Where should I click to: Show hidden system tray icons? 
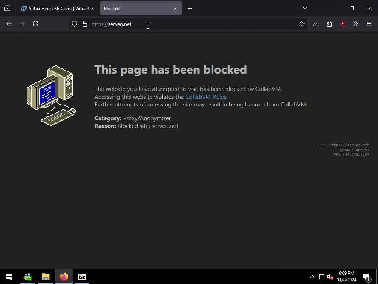point(312,277)
